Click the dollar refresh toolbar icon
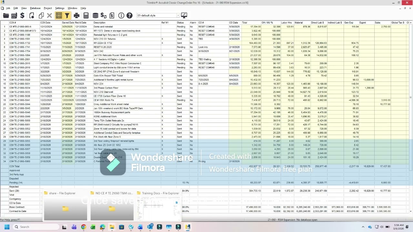 click(x=104, y=15)
